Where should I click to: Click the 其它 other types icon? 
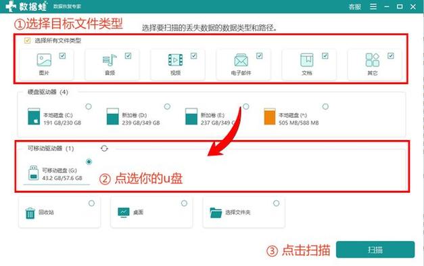[x=373, y=60]
